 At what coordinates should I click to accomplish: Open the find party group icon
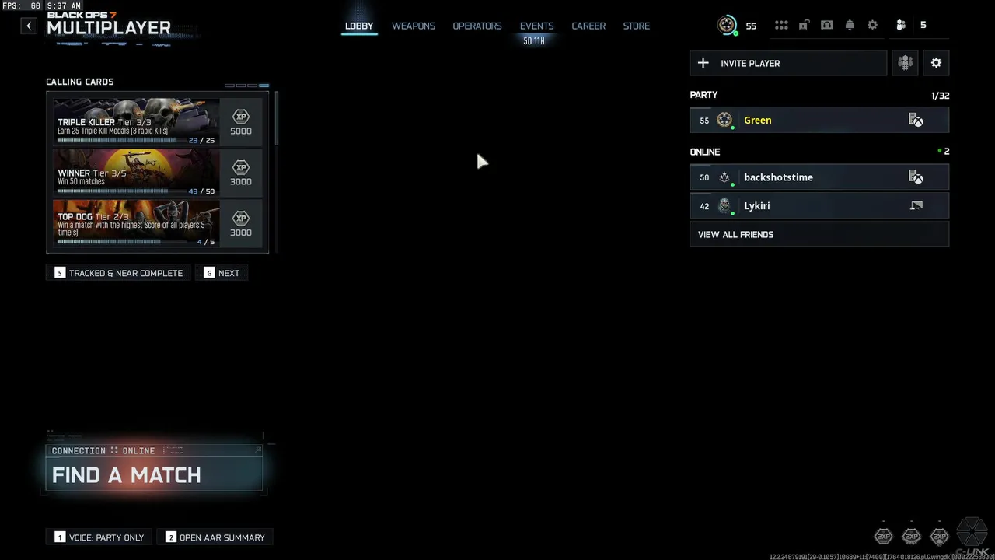point(905,63)
